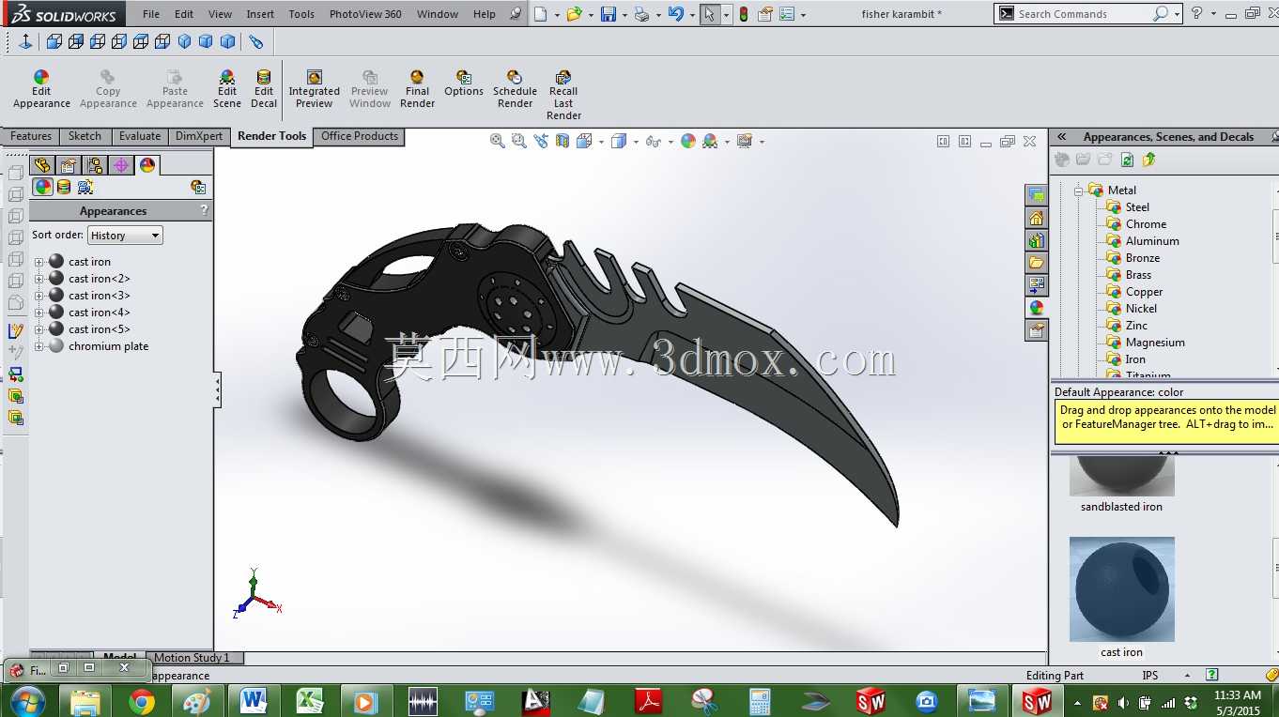Viewport: 1279px width, 717px height.
Task: Show View Scene, Lights and Cameras
Action: (x=85, y=187)
